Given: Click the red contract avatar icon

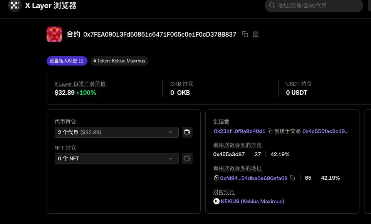Looking at the screenshot, I should (x=54, y=34).
